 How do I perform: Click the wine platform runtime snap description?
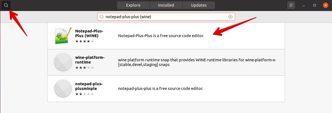[x=197, y=62]
